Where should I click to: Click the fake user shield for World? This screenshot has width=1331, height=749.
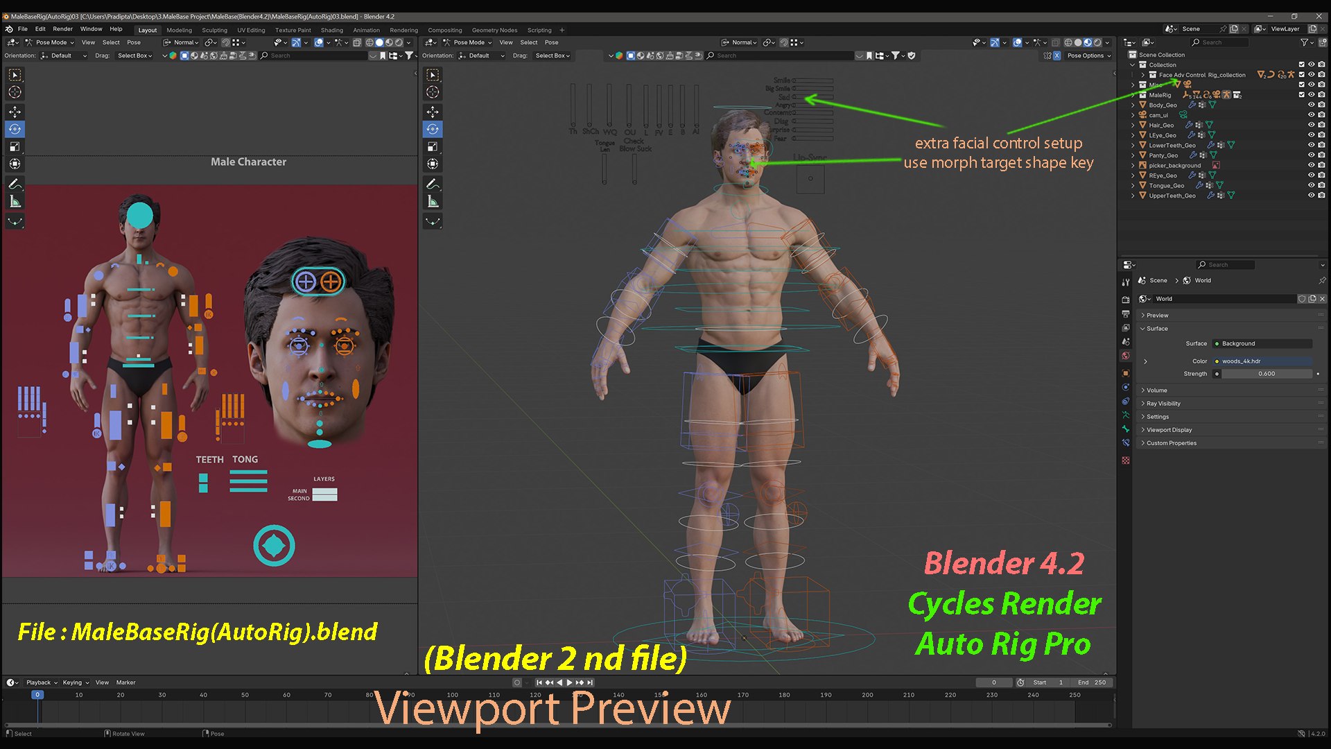pyautogui.click(x=1302, y=299)
